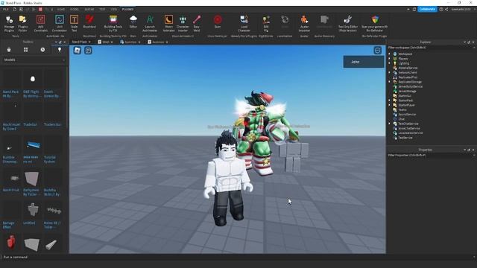Expand the TextChatService tree node
This screenshot has height=268, width=477.
[x=389, y=124]
